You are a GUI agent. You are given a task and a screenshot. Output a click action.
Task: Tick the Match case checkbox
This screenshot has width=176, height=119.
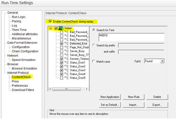(93, 62)
